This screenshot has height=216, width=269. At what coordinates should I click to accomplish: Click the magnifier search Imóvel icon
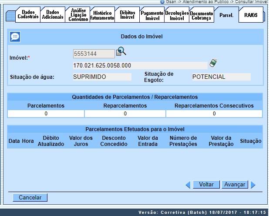tap(121, 51)
